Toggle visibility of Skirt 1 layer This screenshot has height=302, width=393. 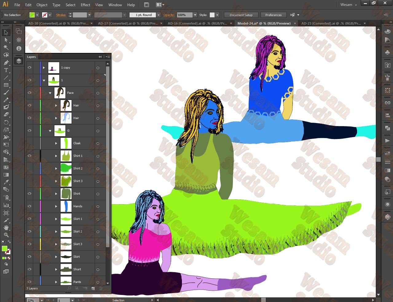click(x=29, y=219)
